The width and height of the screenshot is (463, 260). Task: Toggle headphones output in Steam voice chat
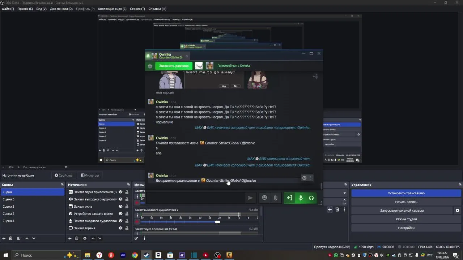(311, 198)
